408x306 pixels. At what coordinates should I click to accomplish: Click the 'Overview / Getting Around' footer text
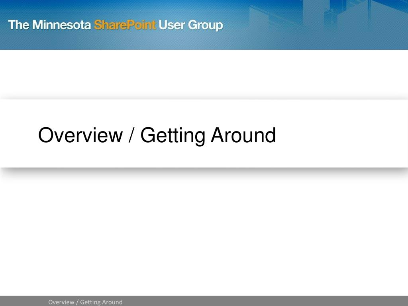click(85, 302)
